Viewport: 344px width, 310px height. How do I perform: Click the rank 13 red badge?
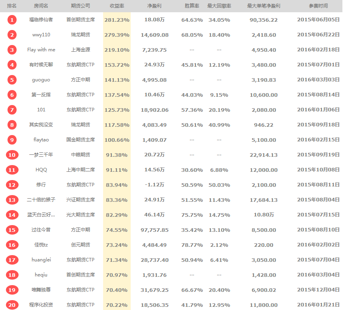click(12, 200)
